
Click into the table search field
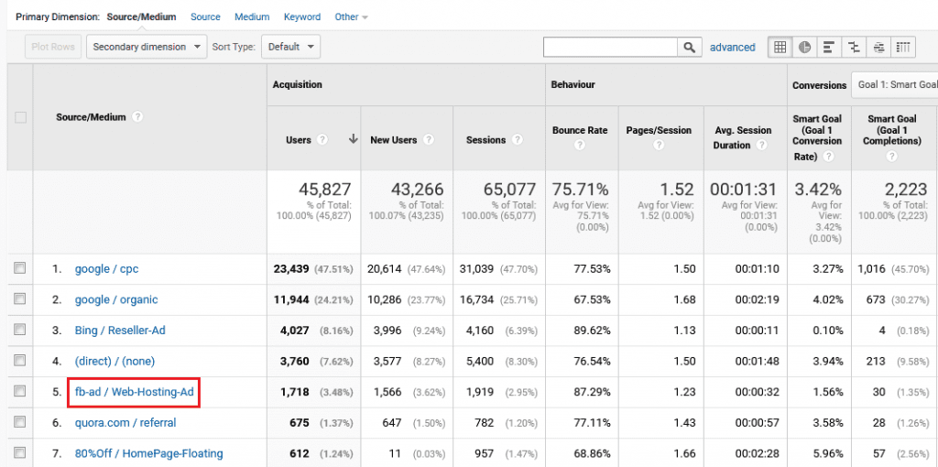click(610, 48)
